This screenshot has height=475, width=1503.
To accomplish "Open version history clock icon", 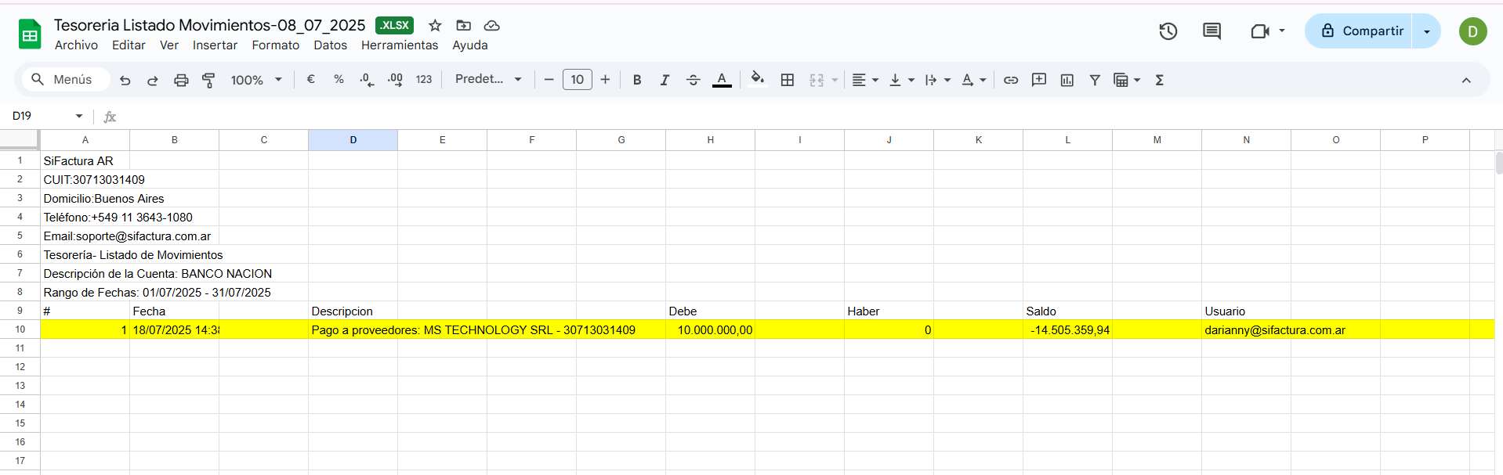I will click(x=1168, y=31).
